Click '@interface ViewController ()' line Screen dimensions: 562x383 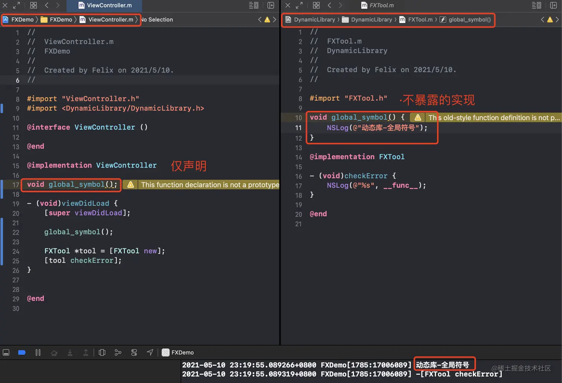click(87, 127)
